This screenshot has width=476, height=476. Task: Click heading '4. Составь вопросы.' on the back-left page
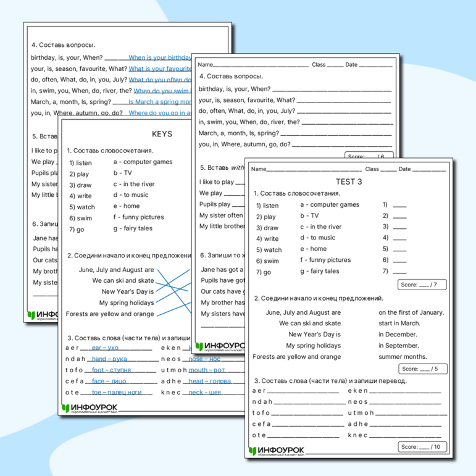[64, 45]
